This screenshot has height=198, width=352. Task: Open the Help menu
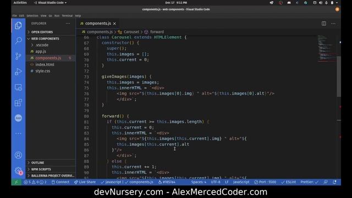78,16
